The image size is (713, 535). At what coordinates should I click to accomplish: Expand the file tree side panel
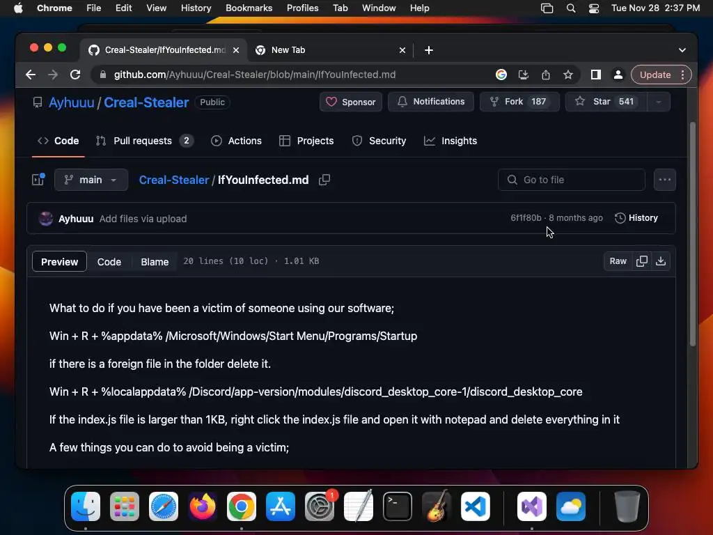[38, 180]
